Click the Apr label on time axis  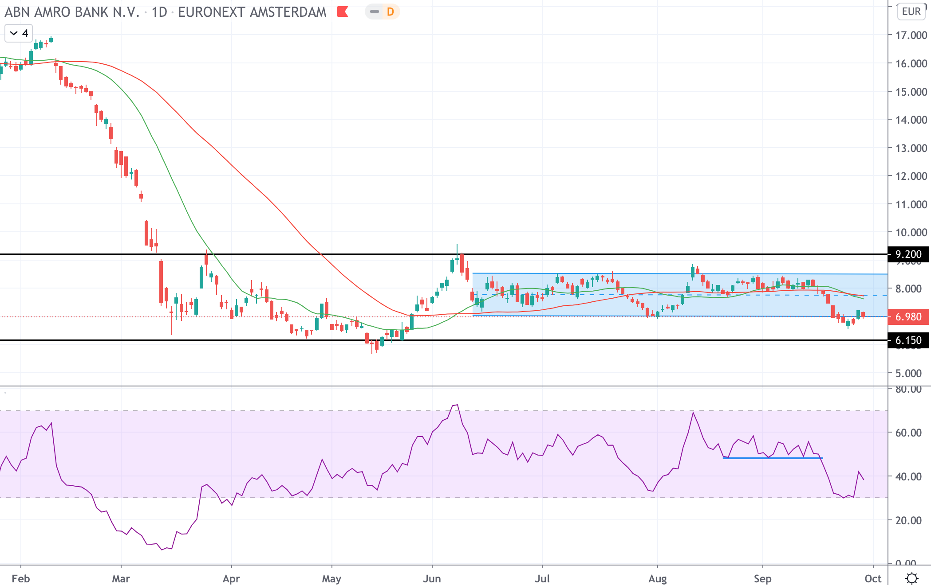(x=231, y=578)
